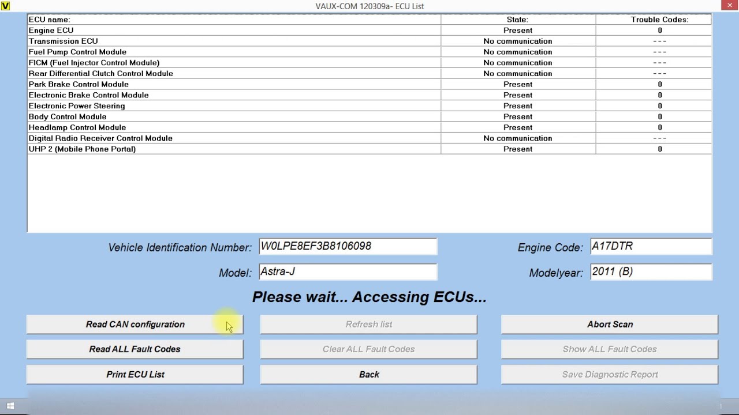Select the Transmission ECU row

click(x=369, y=41)
